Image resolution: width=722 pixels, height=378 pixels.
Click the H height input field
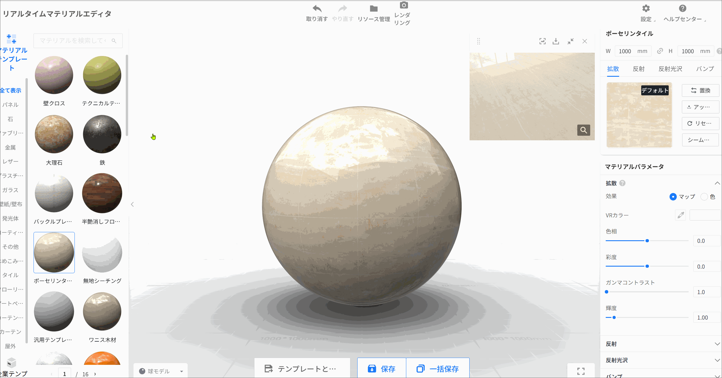click(696, 51)
